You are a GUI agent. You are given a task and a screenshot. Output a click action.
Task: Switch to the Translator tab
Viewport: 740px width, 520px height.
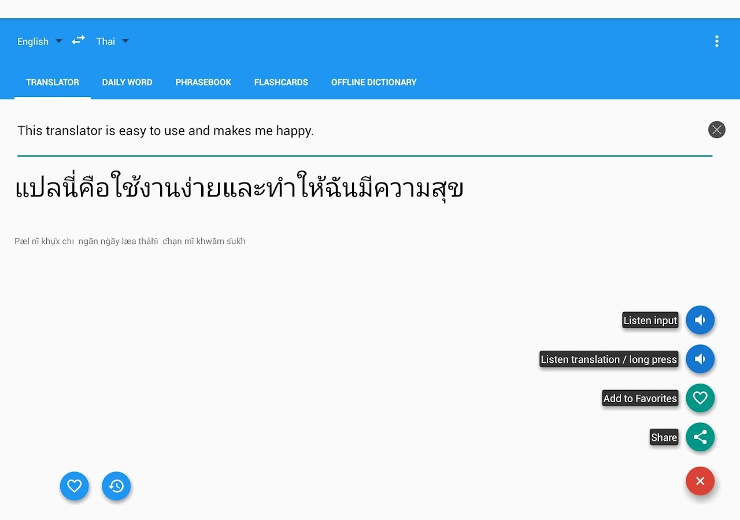(53, 83)
